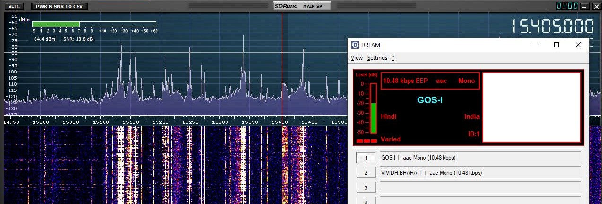Click the -84.4 dBm power reading
Screen dimensions: 602x204
(x=44, y=39)
